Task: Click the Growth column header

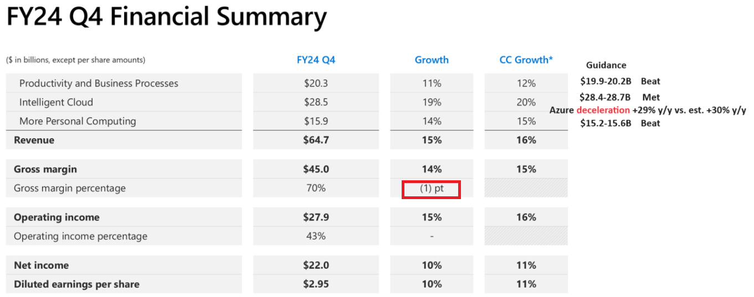Action: pyautogui.click(x=432, y=60)
